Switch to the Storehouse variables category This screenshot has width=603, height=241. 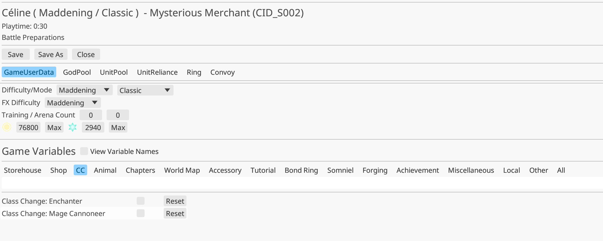pyautogui.click(x=22, y=170)
